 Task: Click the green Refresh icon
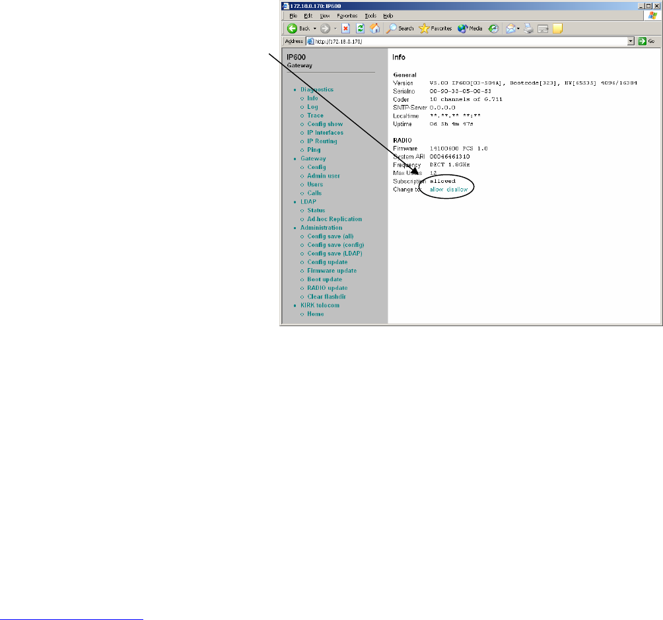click(x=361, y=28)
